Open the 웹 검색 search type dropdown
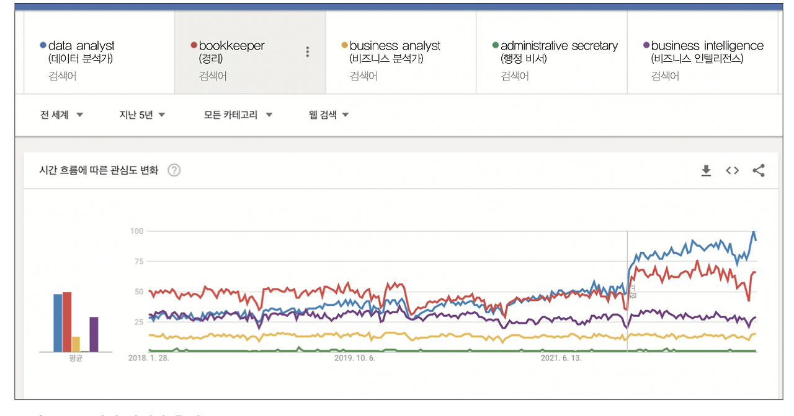Viewport: 794px width, 416px height. [328, 115]
